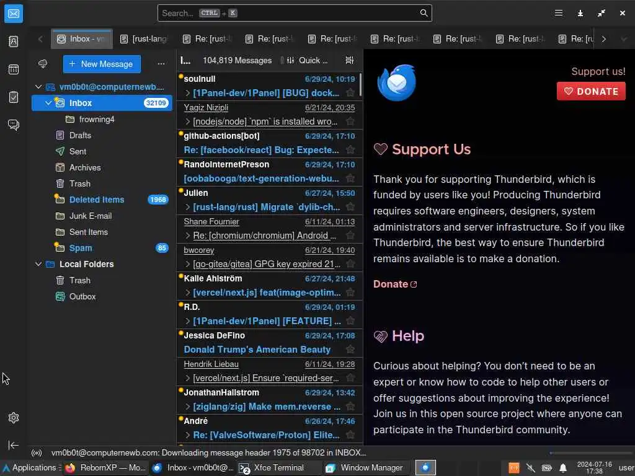Open the folder pane options menu (three dots)
Screen dimensions: 635x476
(x=161, y=64)
